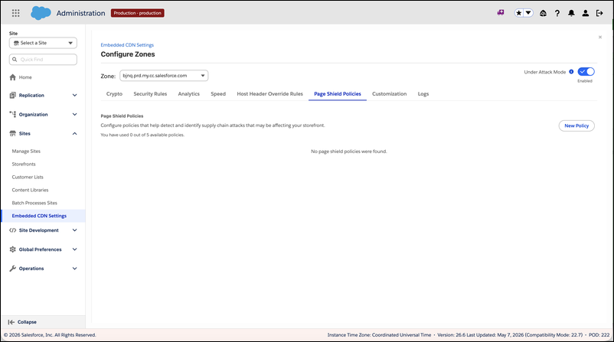614x342 pixels.
Task: Click the Organization hierarchy icon
Action: 12,114
